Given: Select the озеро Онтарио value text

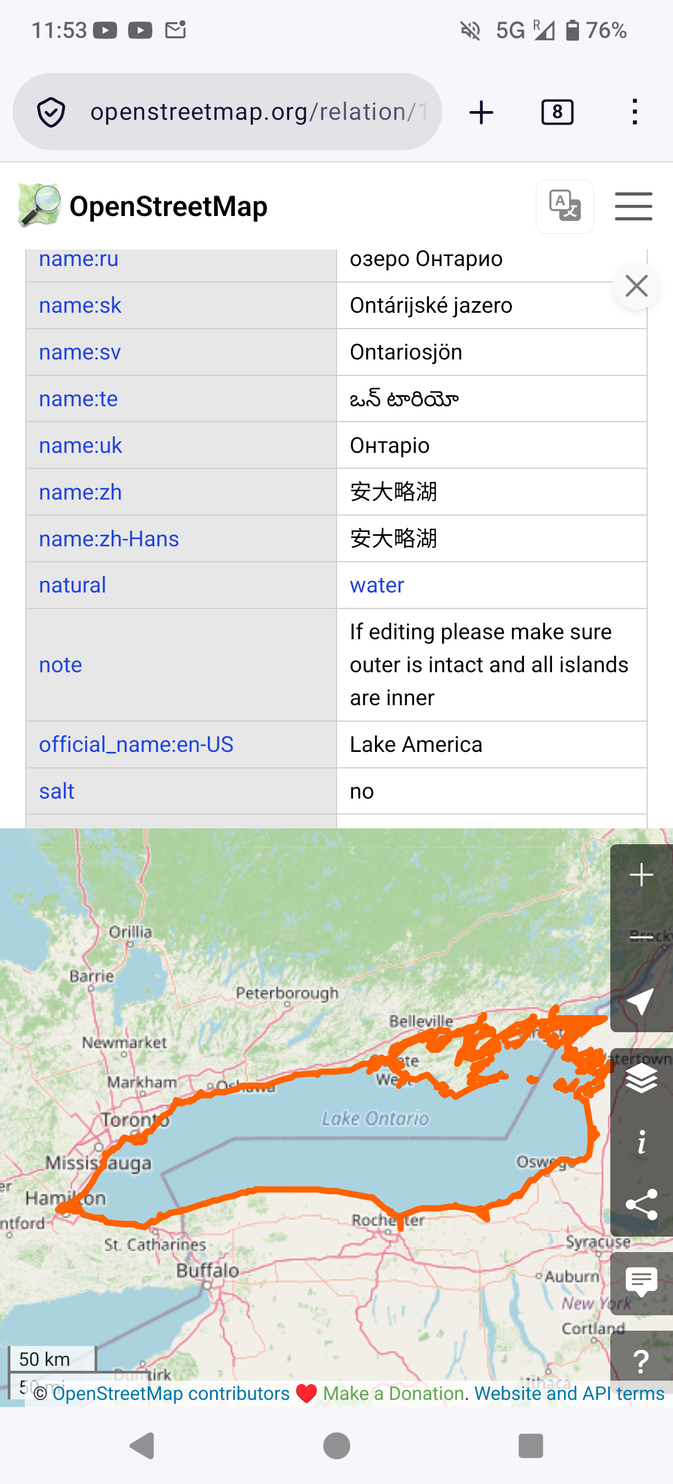Looking at the screenshot, I should click(x=426, y=259).
